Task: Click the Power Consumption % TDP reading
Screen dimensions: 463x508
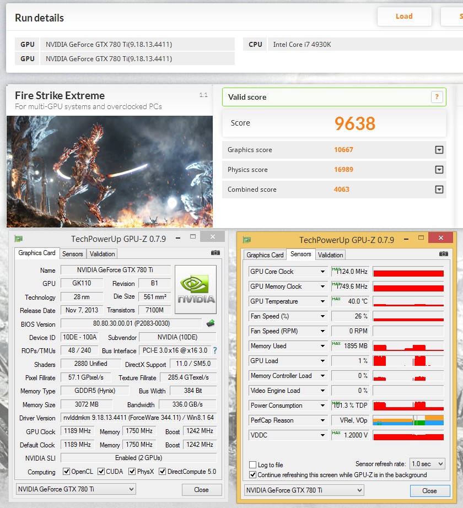Action: (350, 406)
